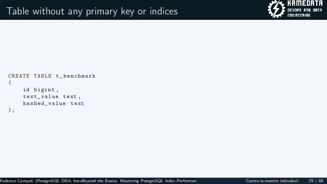Click the t_benchmark table name
Screen dimensions: 327x184
(75, 76)
